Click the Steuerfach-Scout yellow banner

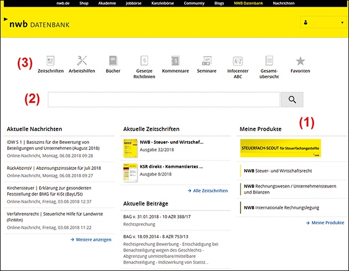tap(280, 148)
